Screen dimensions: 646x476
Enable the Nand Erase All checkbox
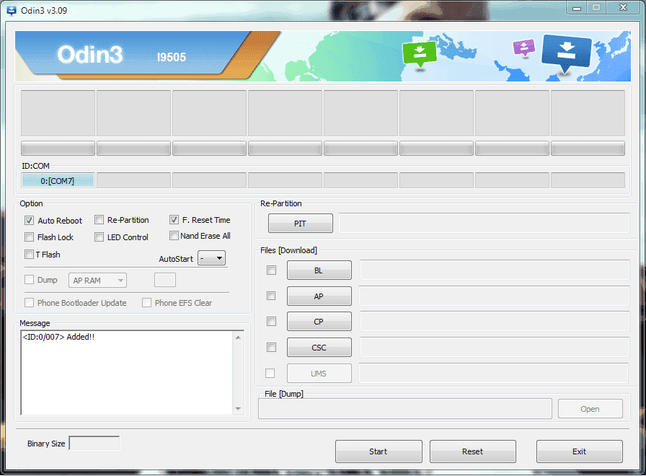(x=174, y=235)
